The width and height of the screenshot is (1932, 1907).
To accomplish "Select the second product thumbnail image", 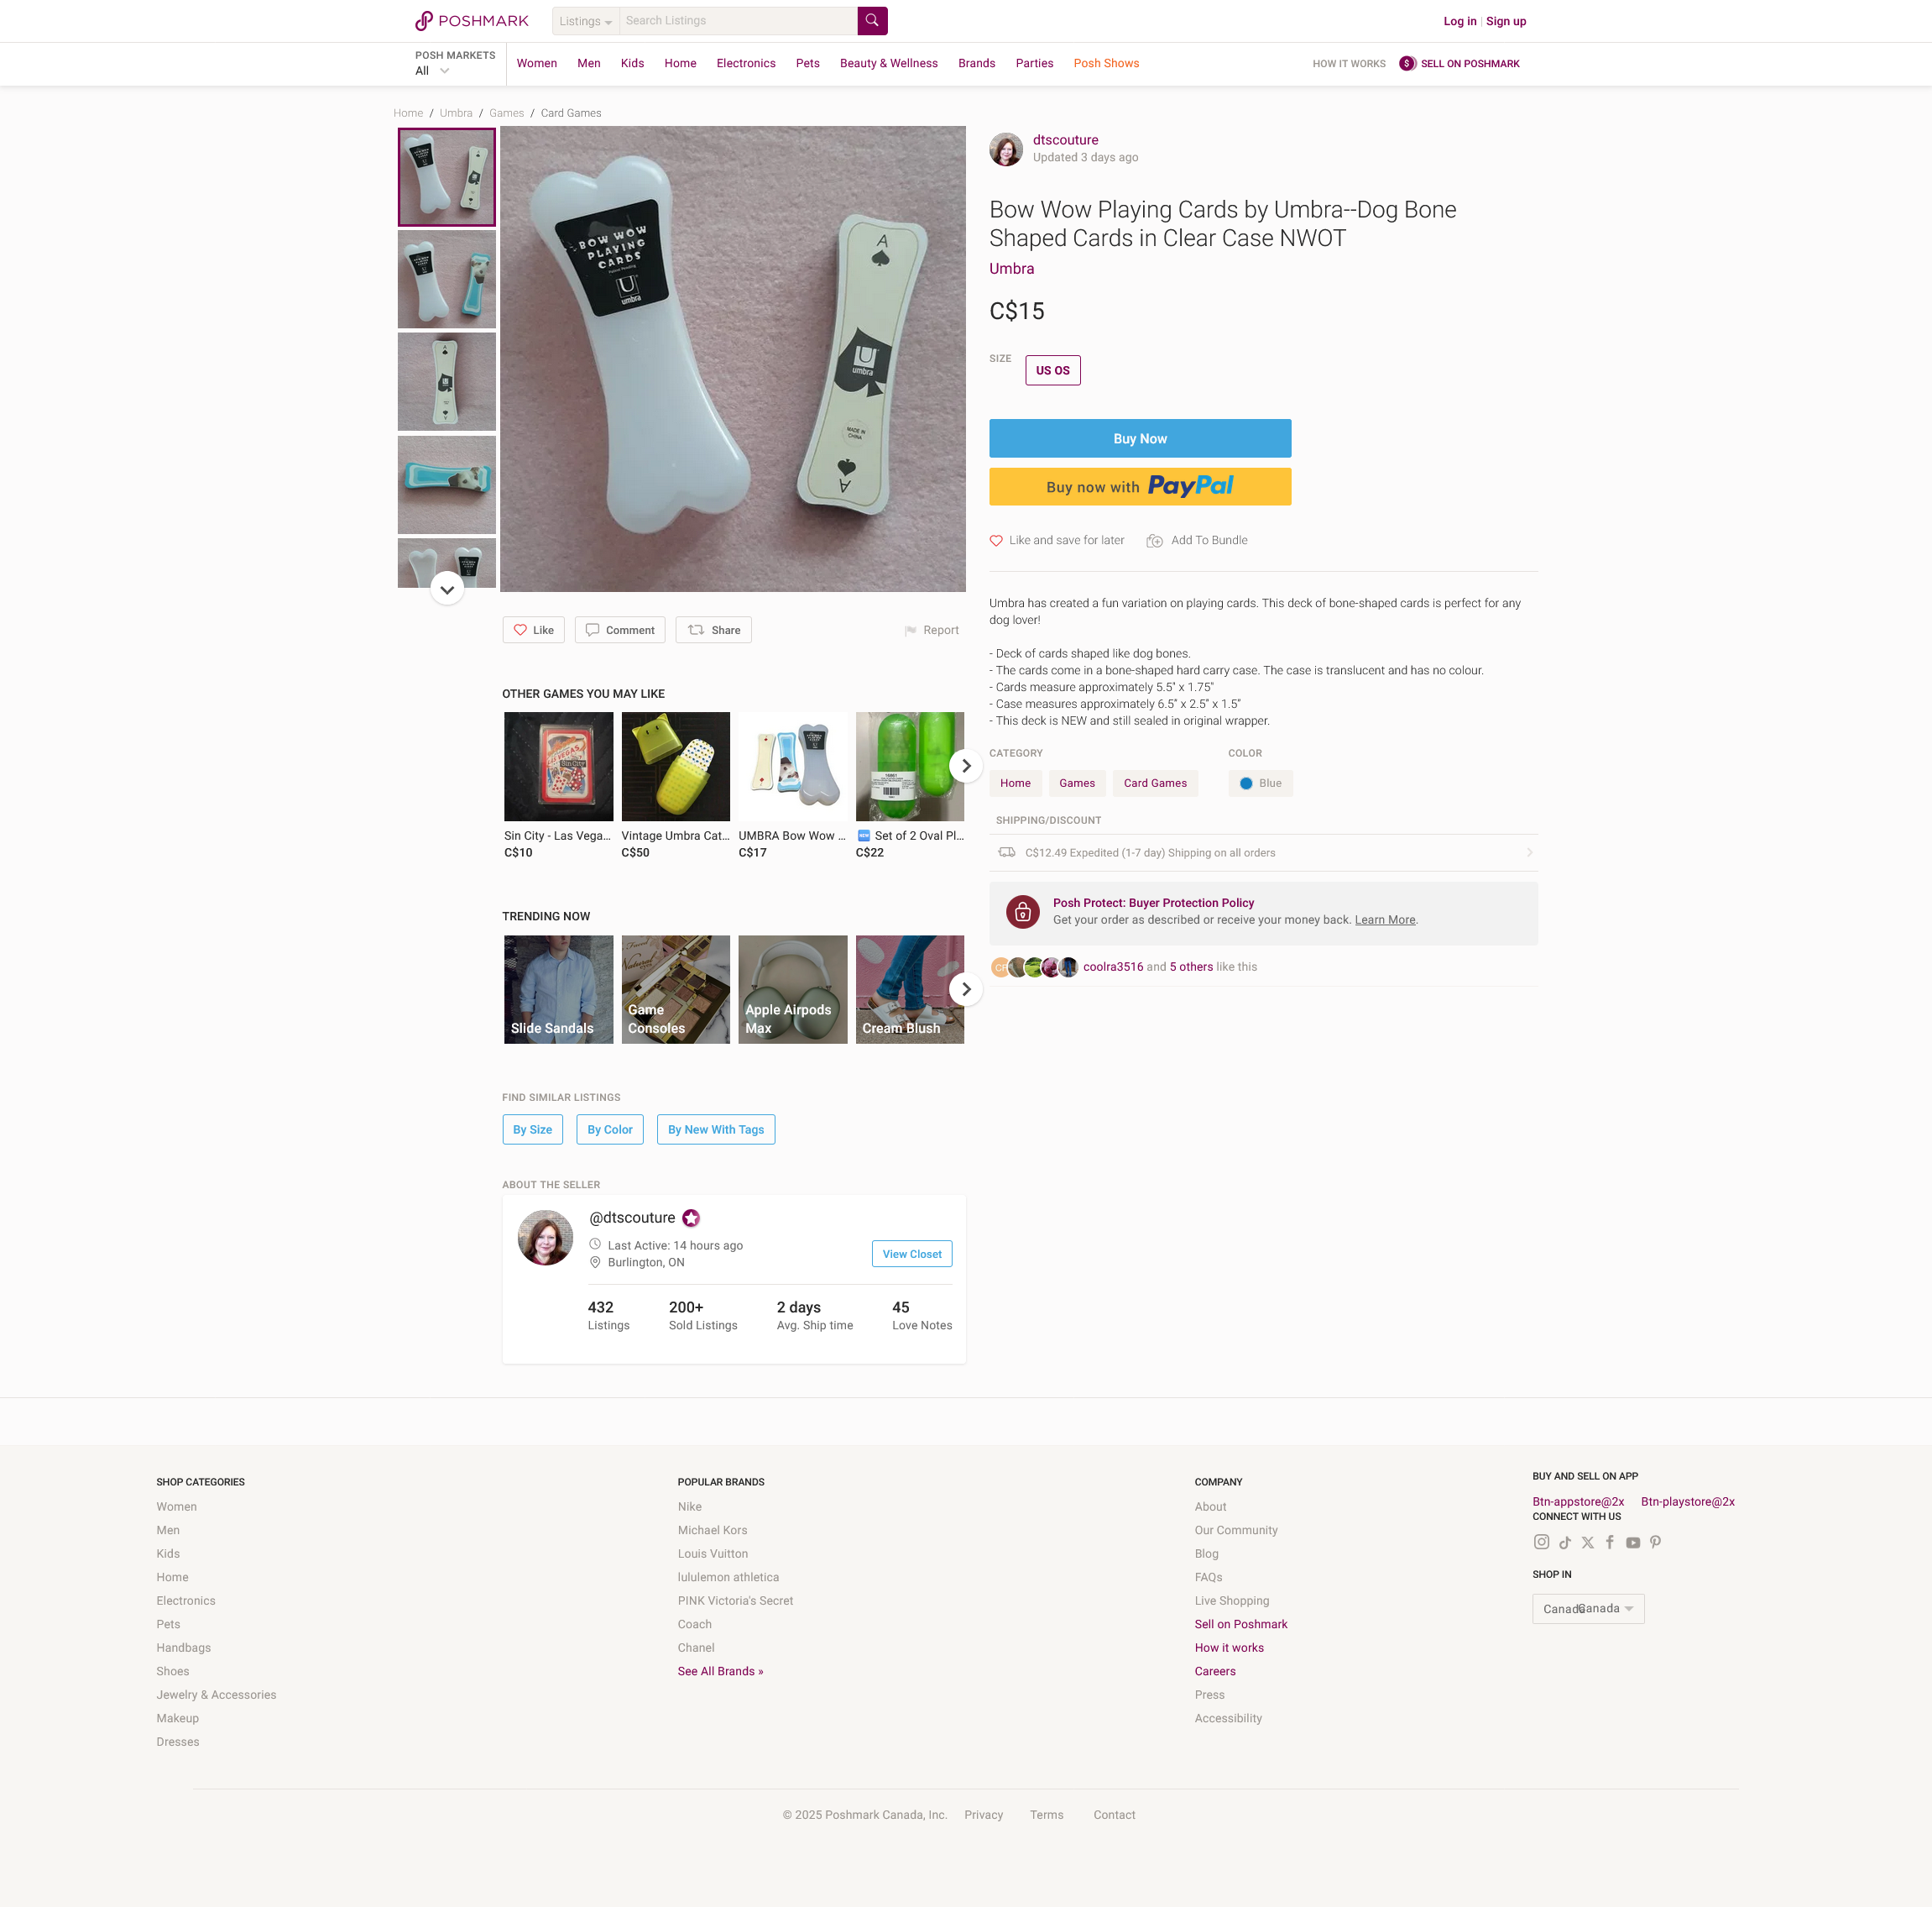I will coord(447,279).
